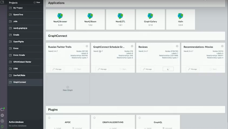The width and height of the screenshot is (228, 129).
Task: Click the options icon on GraphConnect Schedule card
Action: click(132, 46)
